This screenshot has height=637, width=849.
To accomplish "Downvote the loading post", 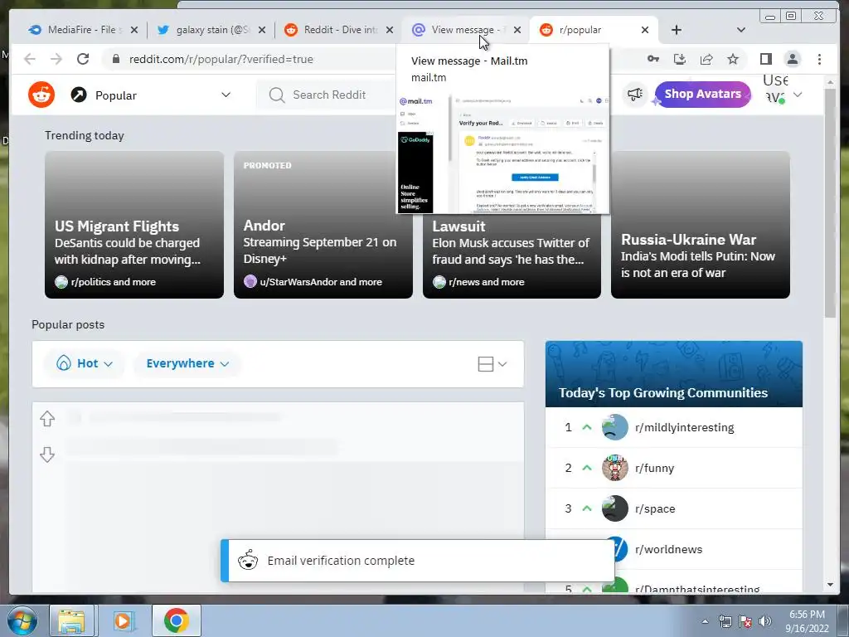I will pyautogui.click(x=47, y=455).
